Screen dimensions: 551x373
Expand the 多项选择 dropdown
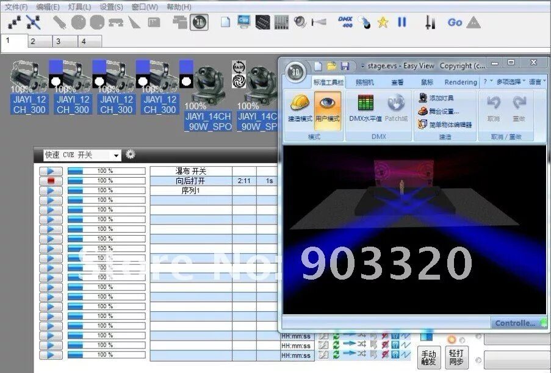point(511,82)
